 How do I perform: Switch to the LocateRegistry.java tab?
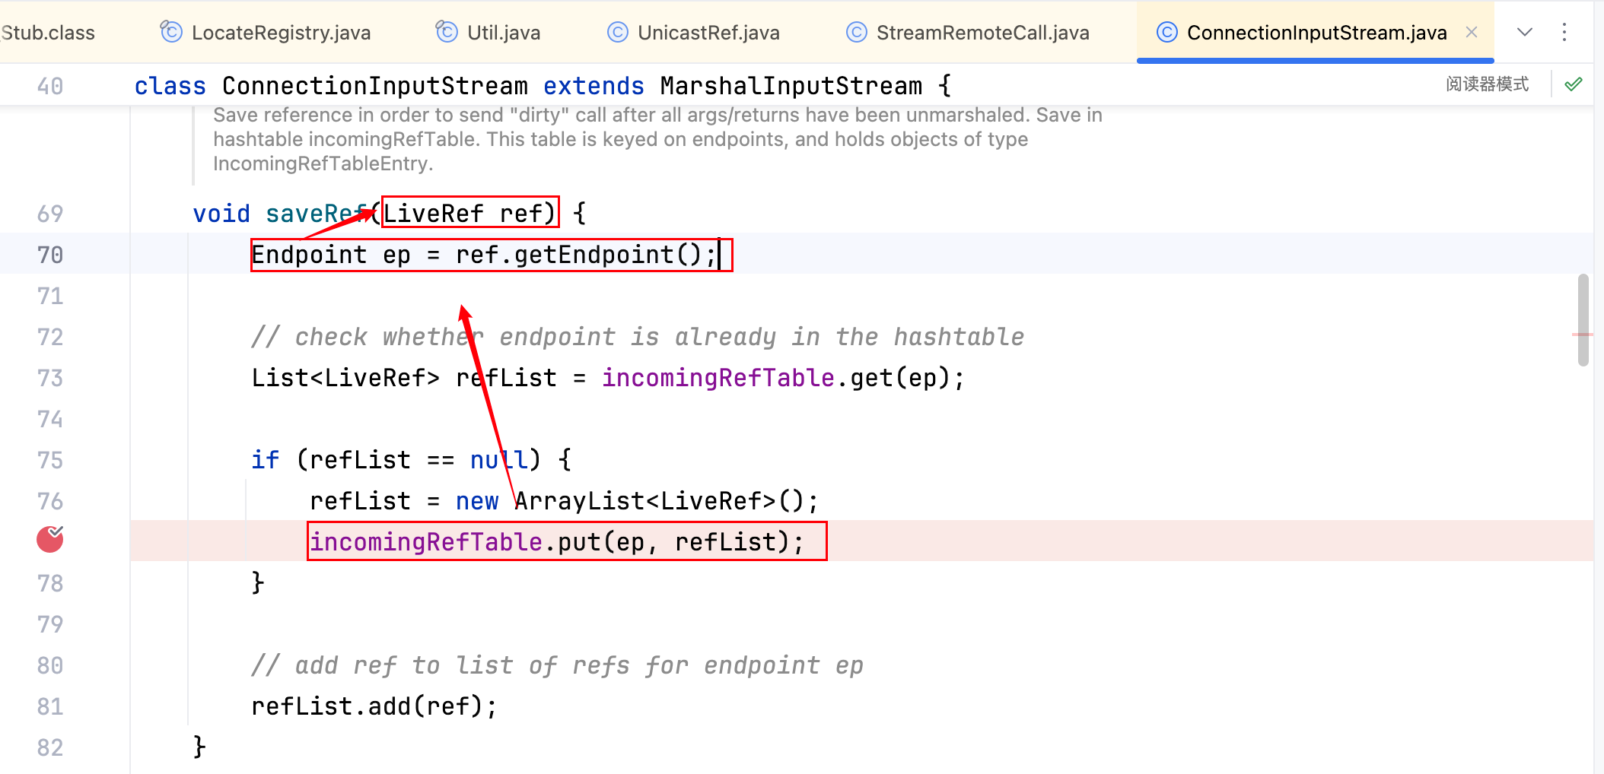click(280, 33)
